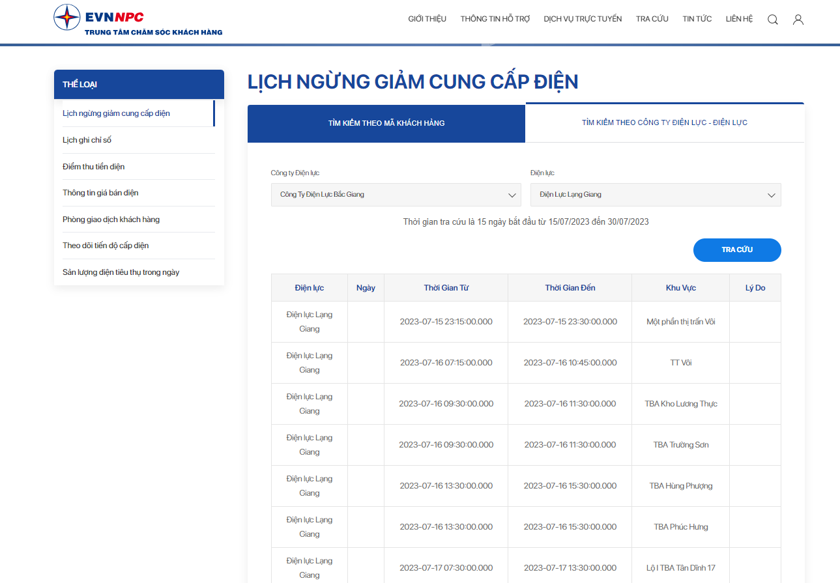Open the GIỚI THIỆU menu
The width and height of the screenshot is (840, 583).
[x=427, y=19]
